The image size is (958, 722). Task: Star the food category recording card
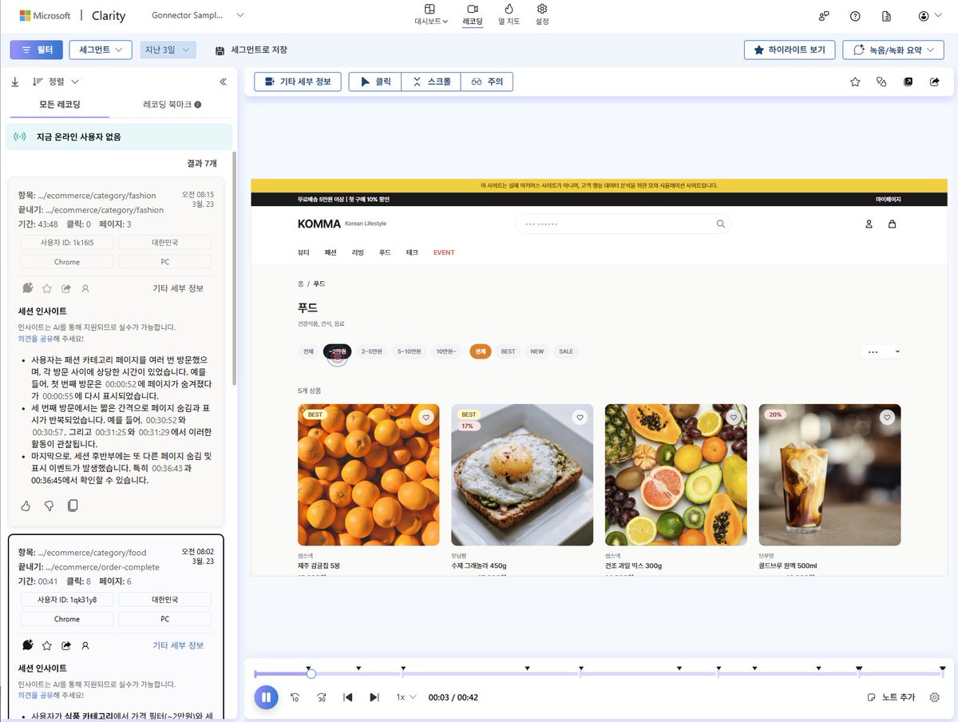[47, 645]
